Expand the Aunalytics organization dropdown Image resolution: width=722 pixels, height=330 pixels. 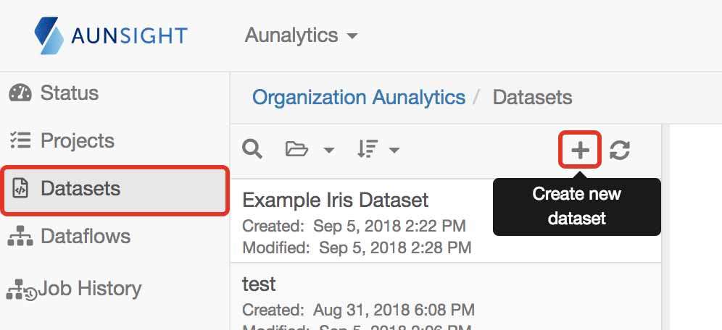point(301,35)
